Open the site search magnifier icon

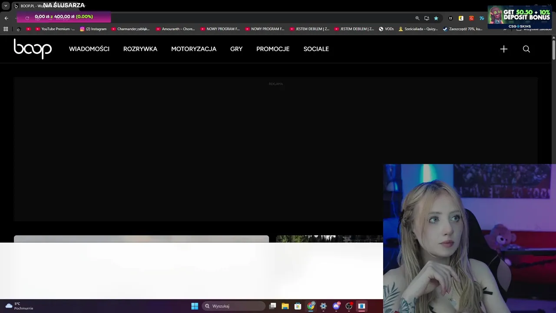coord(526,49)
